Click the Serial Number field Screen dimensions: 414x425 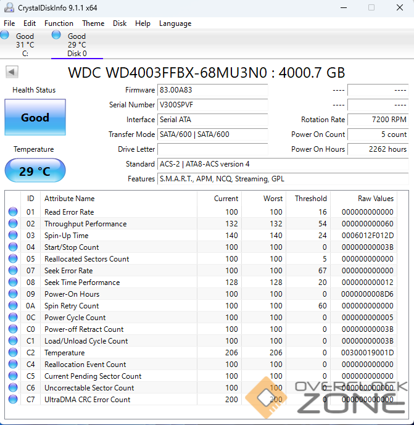coord(212,105)
